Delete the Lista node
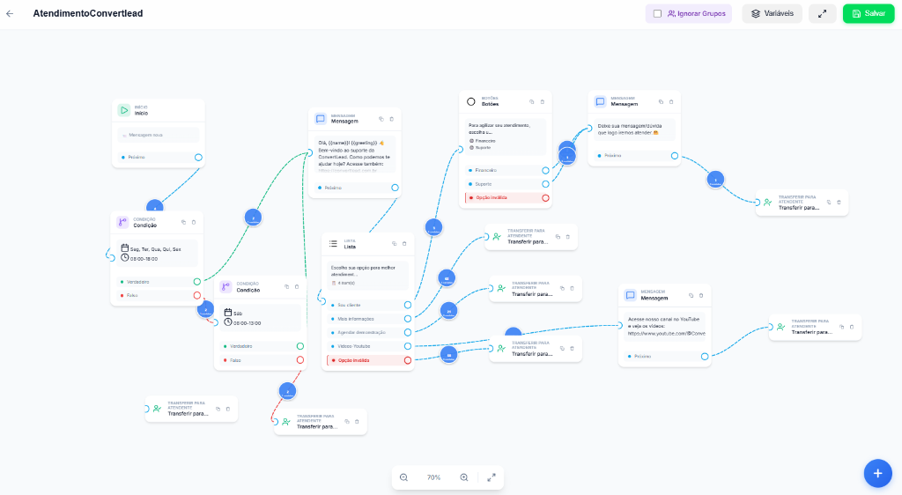902x495 pixels. pos(404,244)
